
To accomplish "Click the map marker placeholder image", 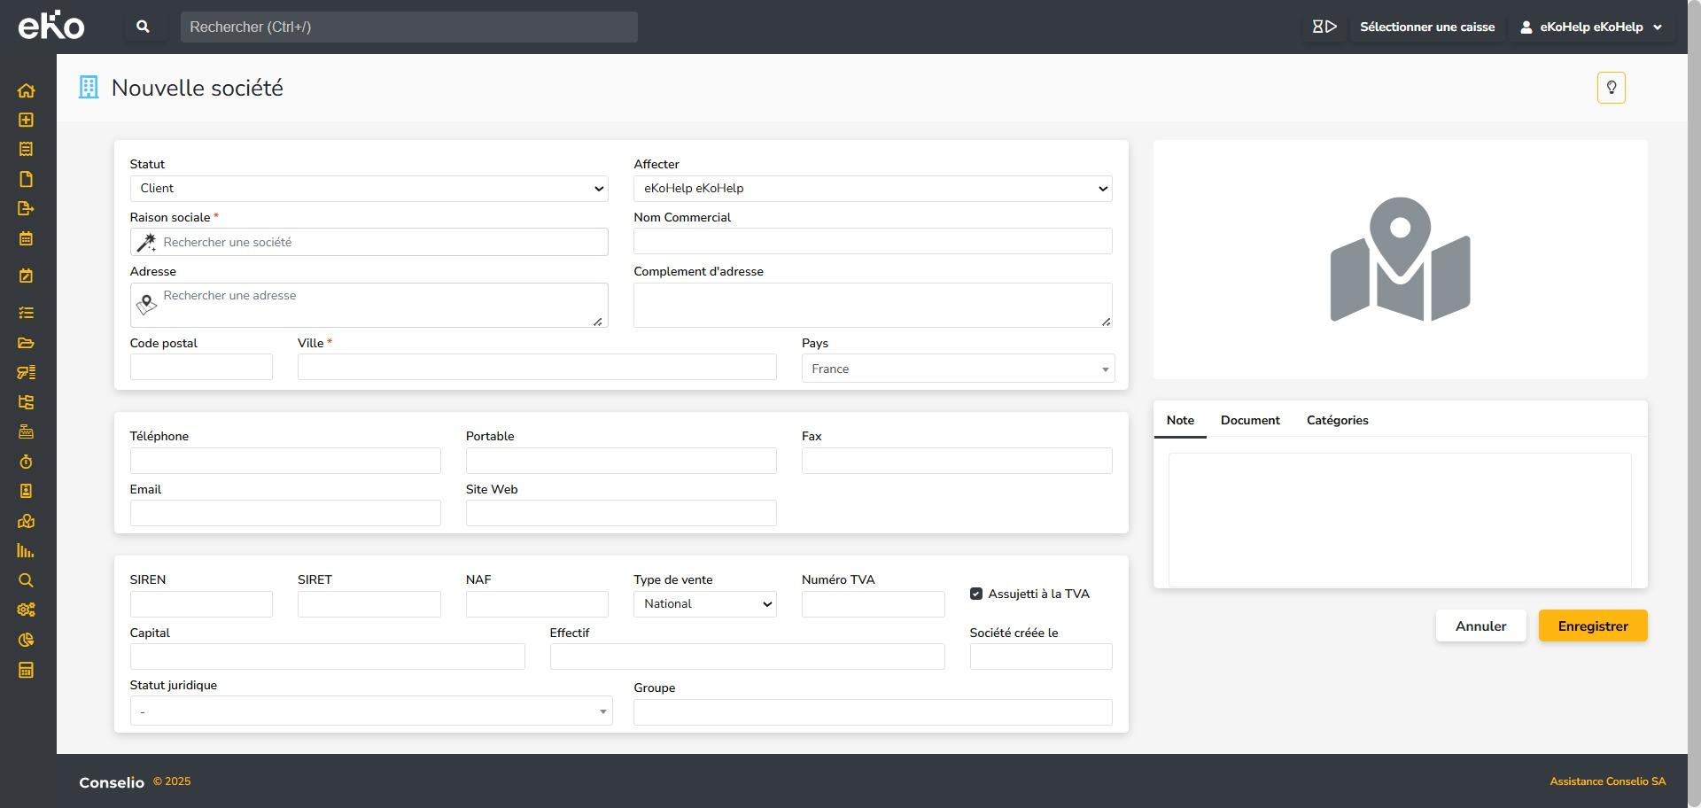I will click(1400, 260).
